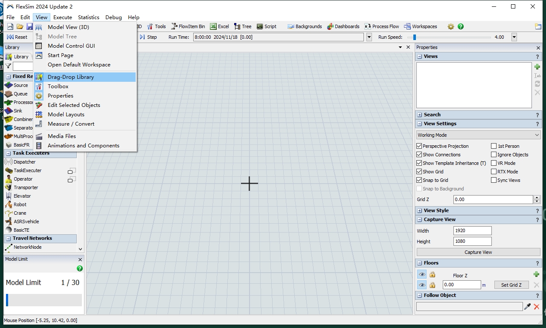
Task: Open the Excel interface button
Action: (220, 26)
